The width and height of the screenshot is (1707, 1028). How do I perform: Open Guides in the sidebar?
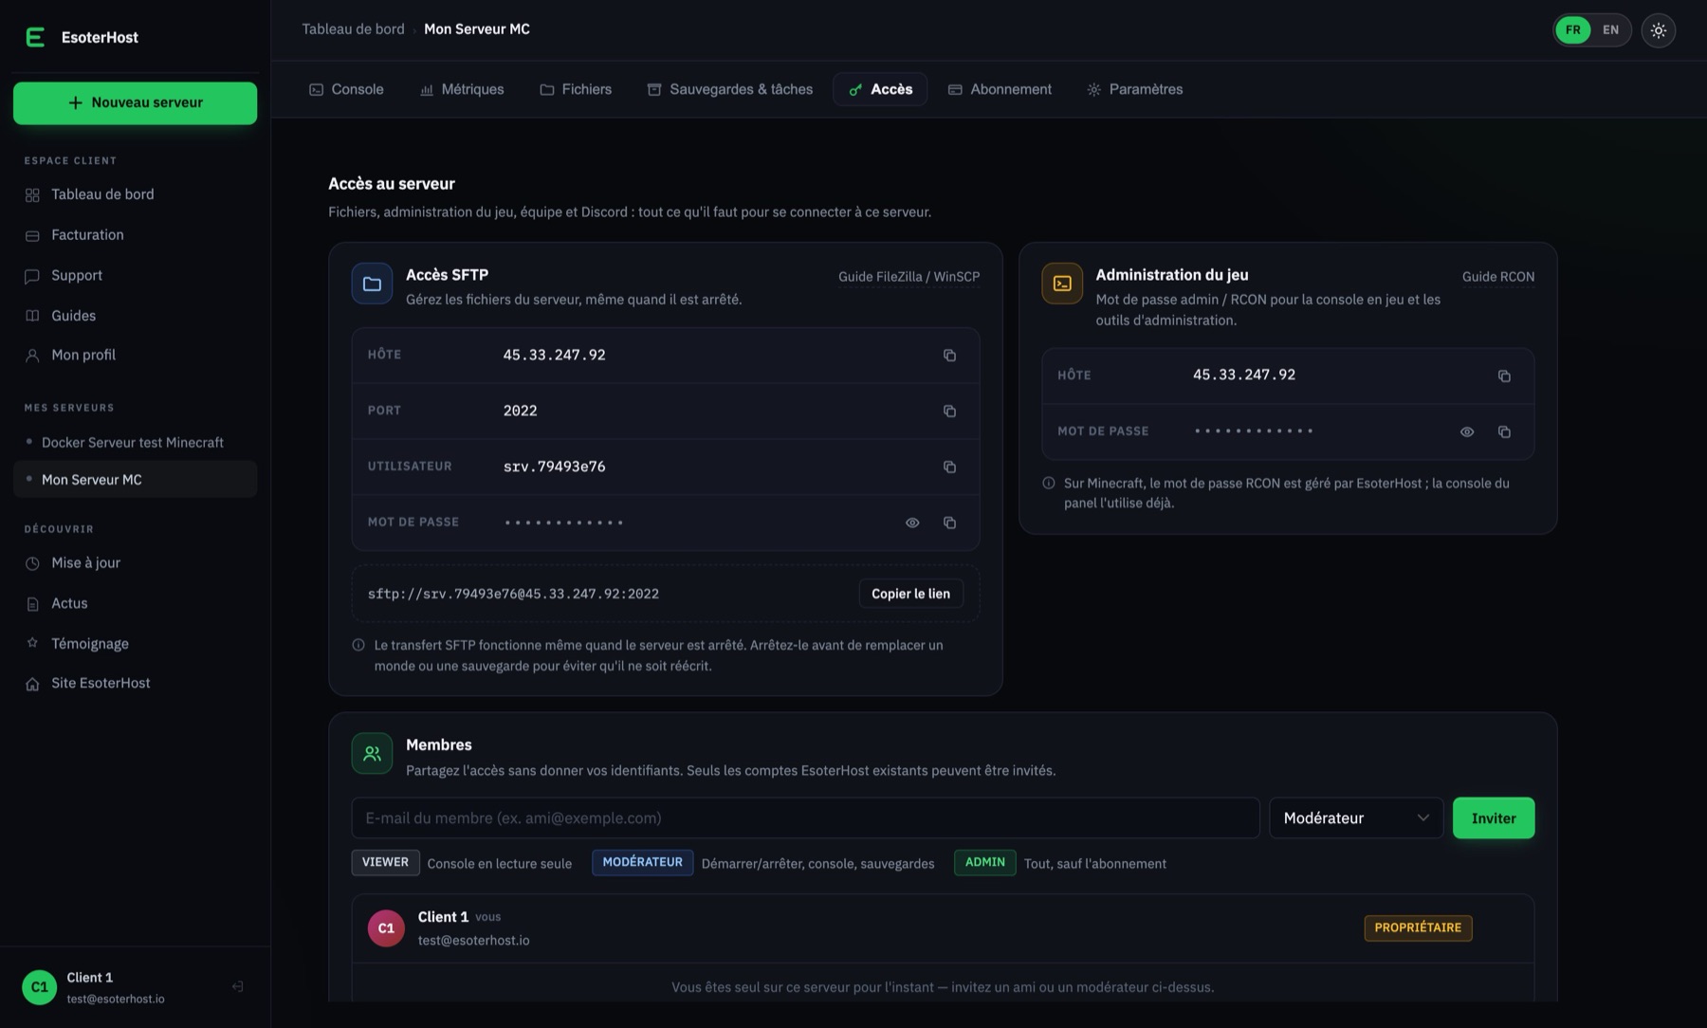point(135,316)
